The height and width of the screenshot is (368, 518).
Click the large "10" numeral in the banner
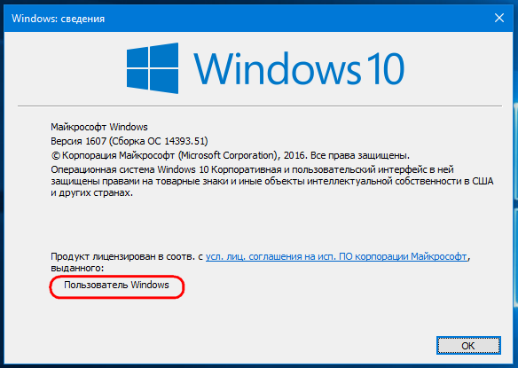385,68
